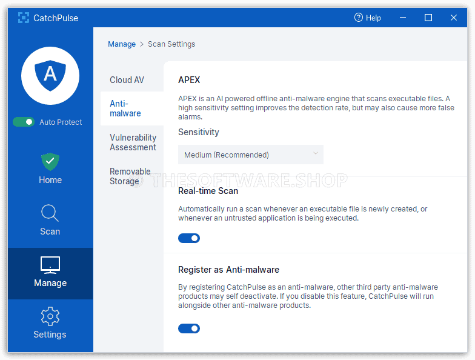Open the Scan magnifier icon
Viewport: 475px width, 360px height.
pos(50,213)
